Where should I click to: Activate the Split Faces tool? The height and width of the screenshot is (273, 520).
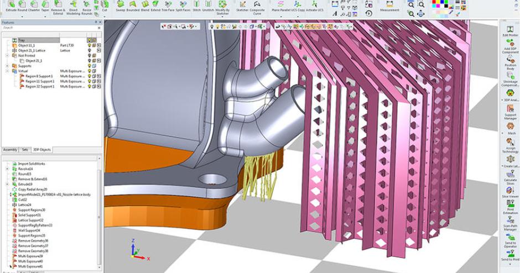(183, 6)
